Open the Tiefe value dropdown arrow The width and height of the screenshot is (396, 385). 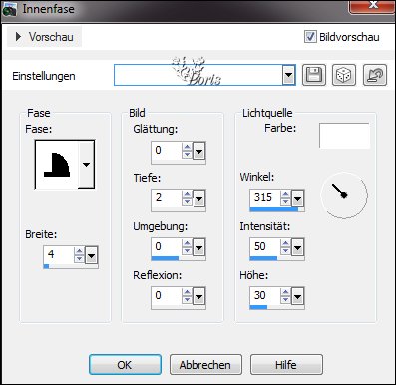click(x=198, y=198)
